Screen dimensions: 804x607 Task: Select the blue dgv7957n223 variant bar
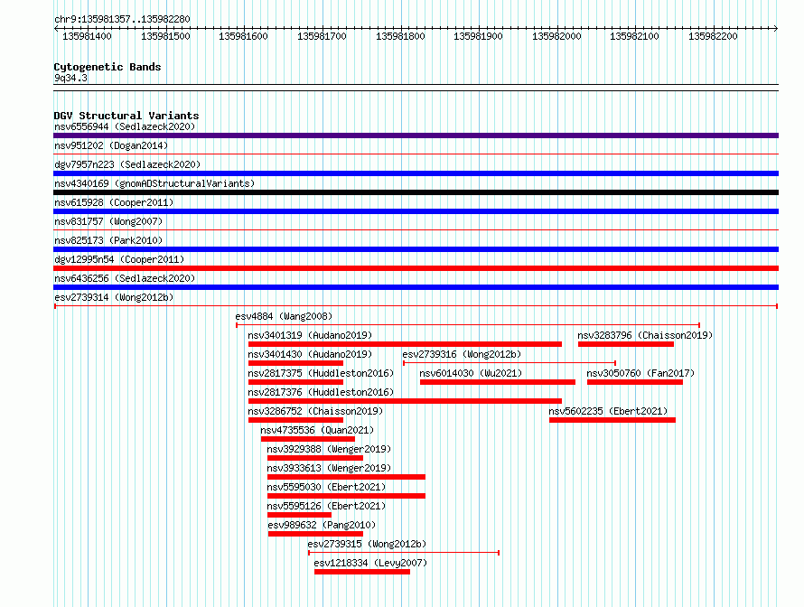pyautogui.click(x=416, y=173)
